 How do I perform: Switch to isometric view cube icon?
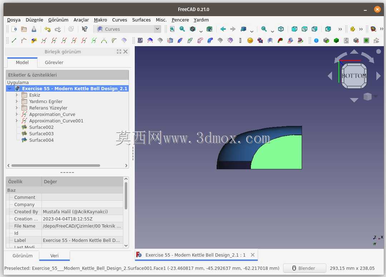tap(281, 29)
